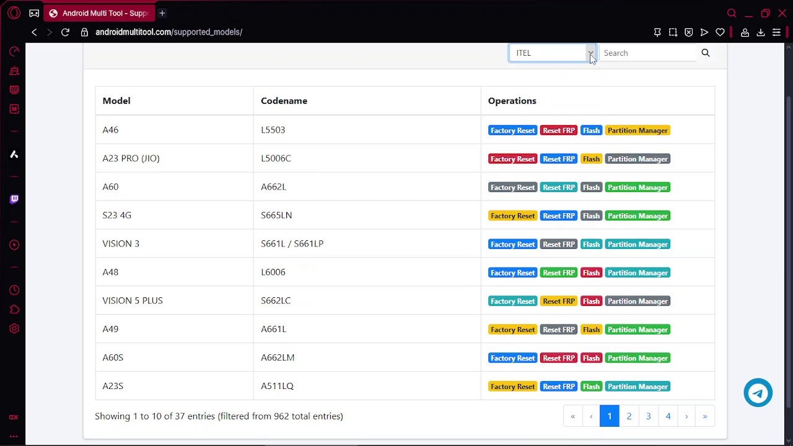Viewport: 793px width, 446px height.
Task: Open GX Cleaner in sidebar
Action: (14, 71)
